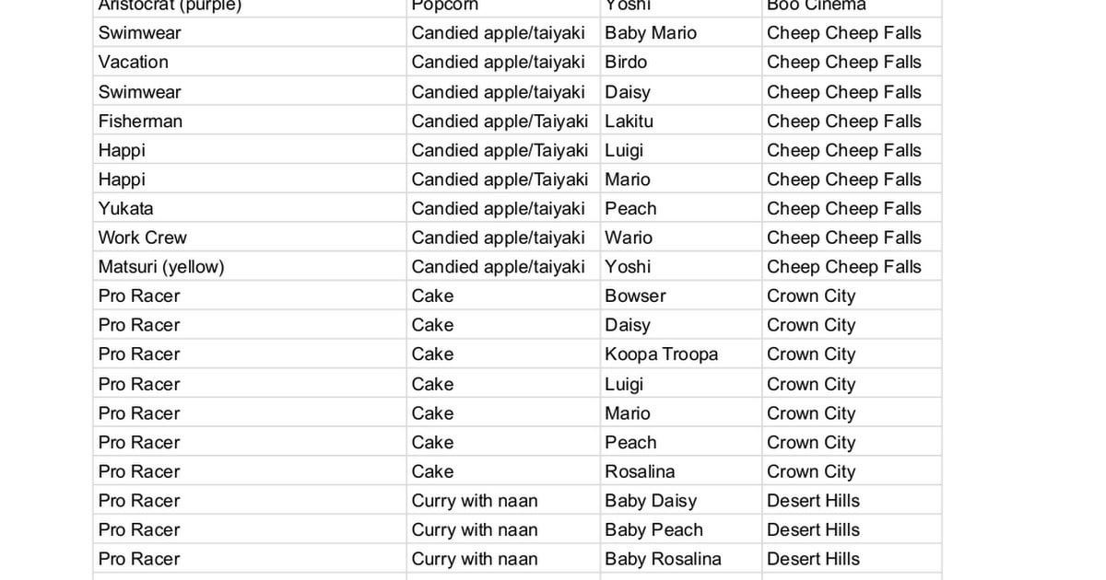Click the Lakitu cell
Viewport: 1106px width, 580px height.
click(629, 122)
